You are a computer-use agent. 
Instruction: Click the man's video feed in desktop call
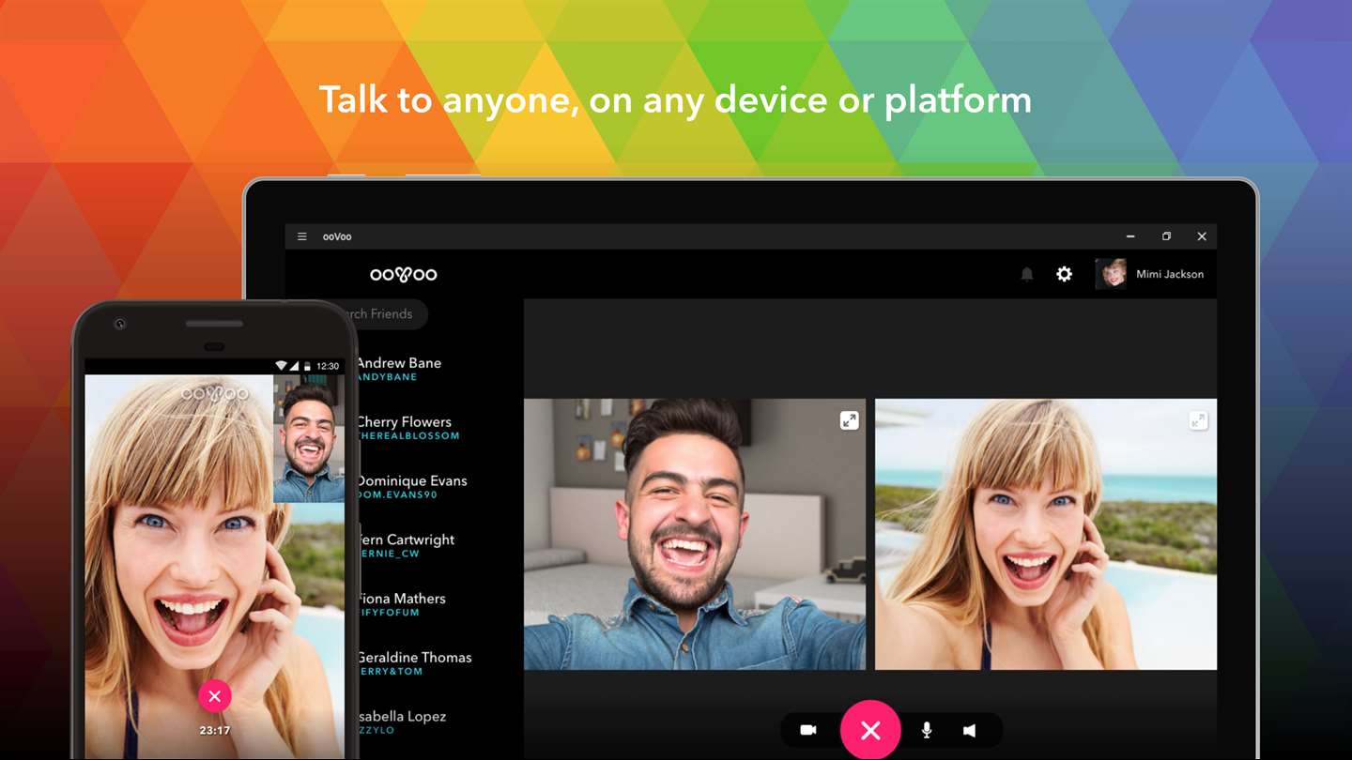tap(695, 534)
